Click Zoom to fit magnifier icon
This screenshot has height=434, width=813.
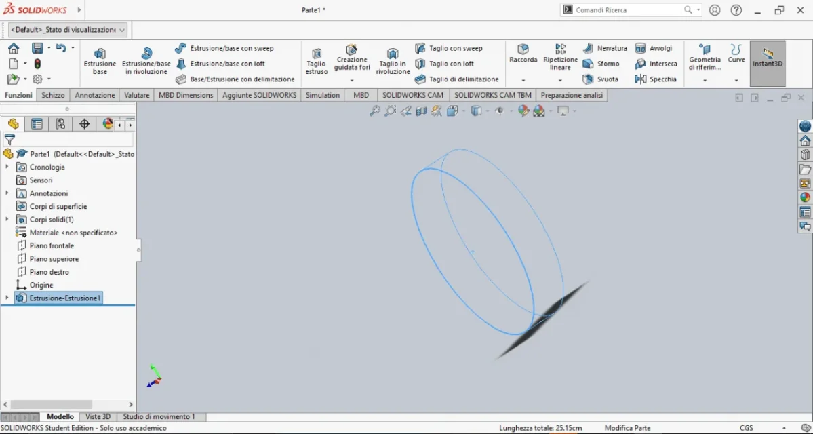[374, 111]
